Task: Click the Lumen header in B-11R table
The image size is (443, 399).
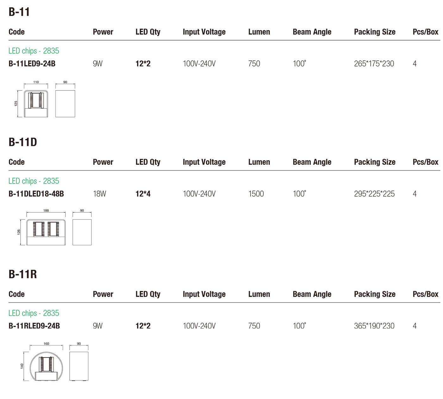Action: tap(259, 294)
